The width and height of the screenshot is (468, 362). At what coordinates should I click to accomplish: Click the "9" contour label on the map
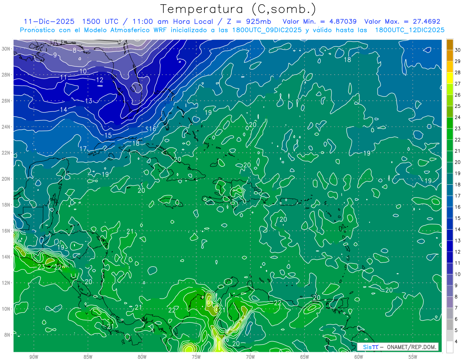[55, 55]
